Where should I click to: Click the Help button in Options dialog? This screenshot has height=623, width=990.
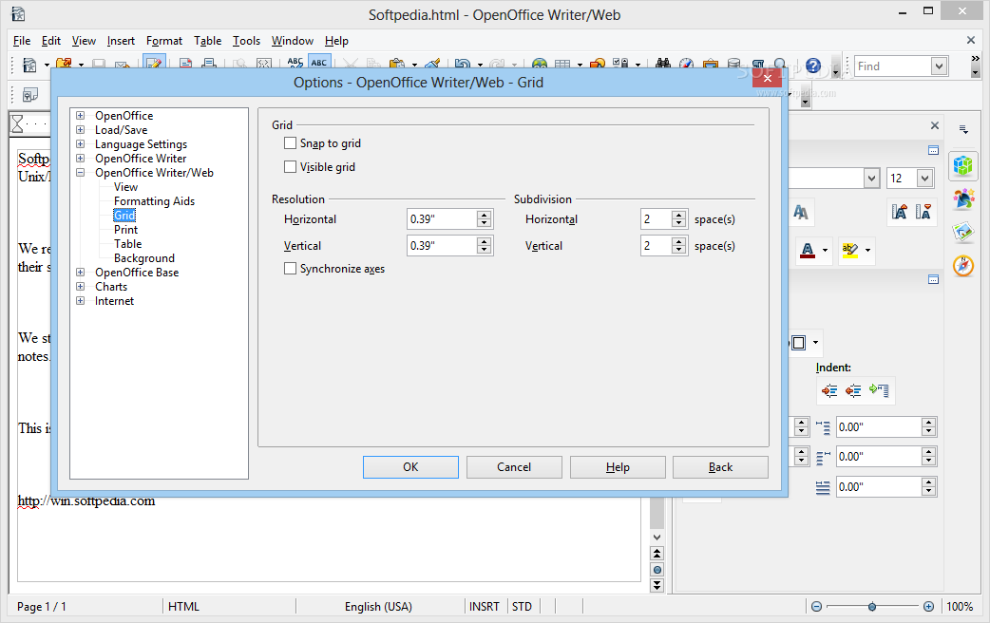point(618,467)
